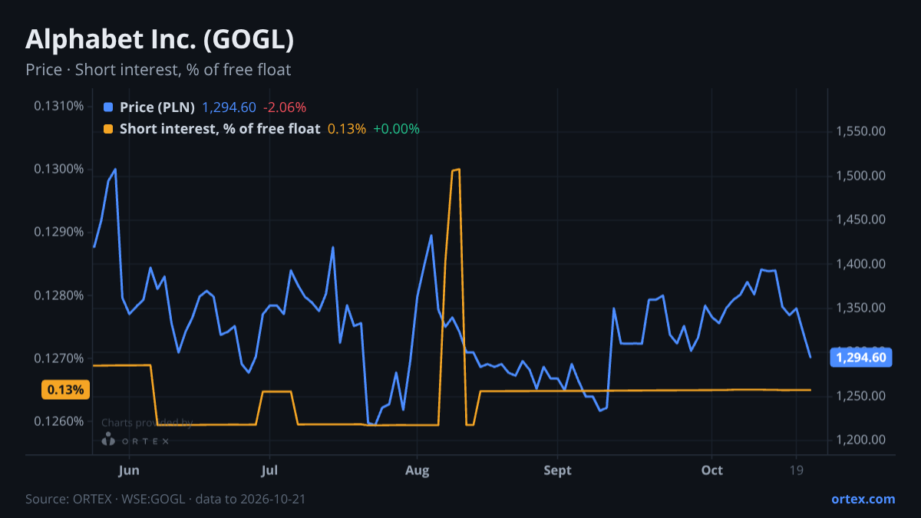Click the blue Price legend swatch
Image resolution: width=921 pixels, height=518 pixels.
tap(107, 107)
